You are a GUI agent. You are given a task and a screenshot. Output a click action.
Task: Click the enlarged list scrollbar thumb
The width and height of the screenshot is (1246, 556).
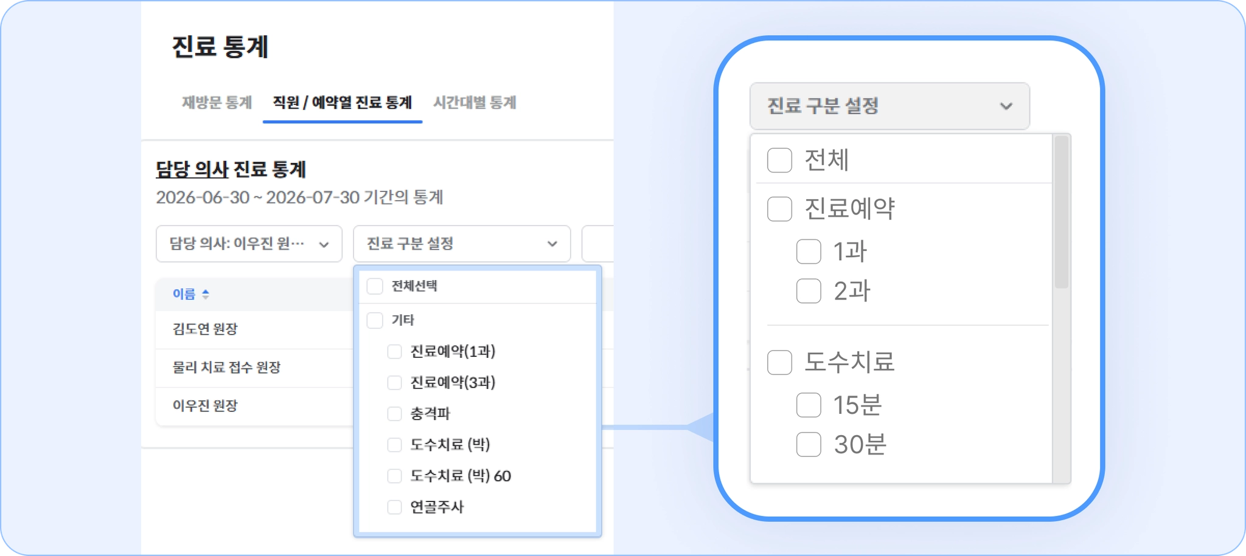(x=1062, y=212)
